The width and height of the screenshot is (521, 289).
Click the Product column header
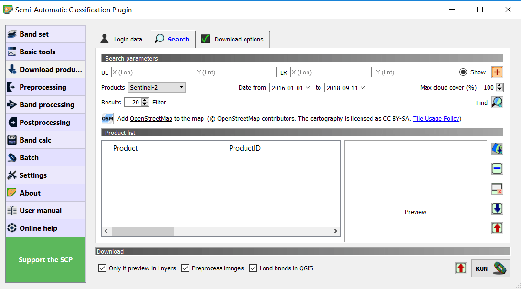tap(125, 148)
